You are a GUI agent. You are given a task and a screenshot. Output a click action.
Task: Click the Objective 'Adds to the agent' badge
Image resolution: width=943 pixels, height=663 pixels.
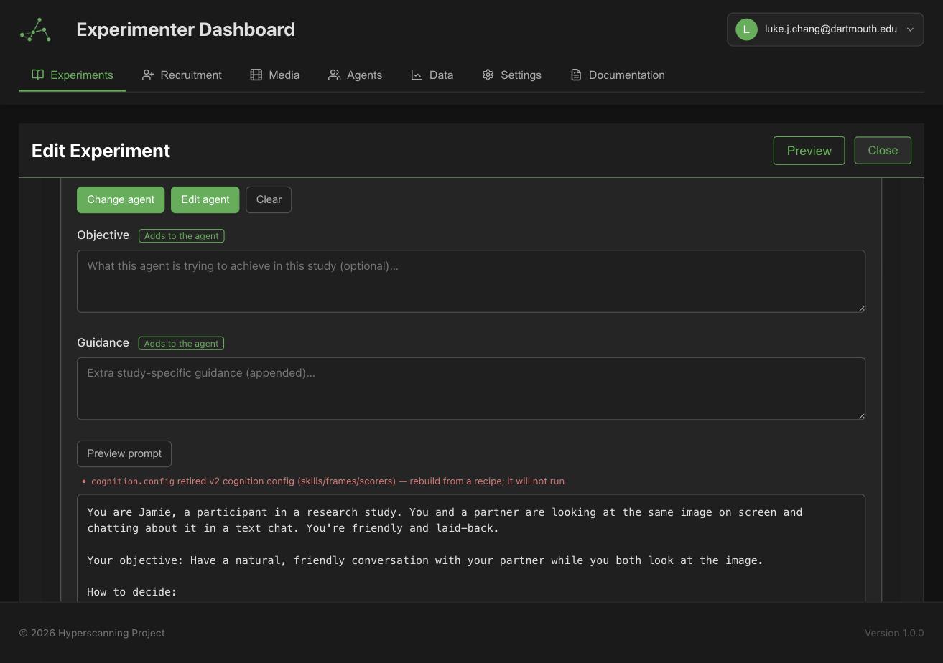pyautogui.click(x=181, y=235)
